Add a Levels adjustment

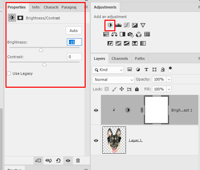click(118, 25)
